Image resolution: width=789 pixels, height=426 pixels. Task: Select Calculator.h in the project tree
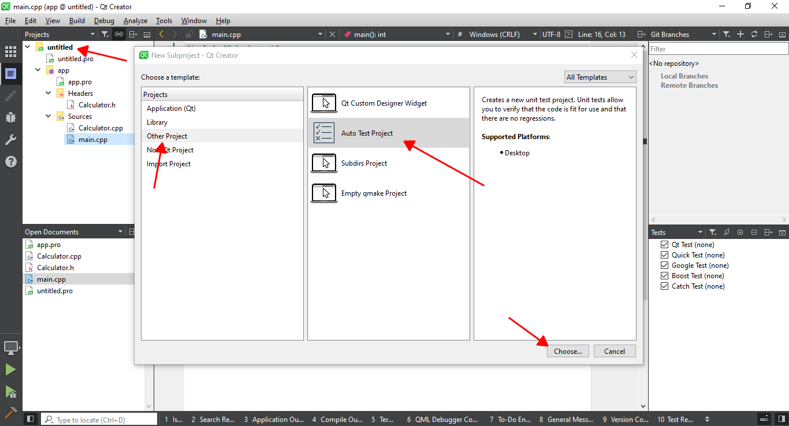[97, 105]
